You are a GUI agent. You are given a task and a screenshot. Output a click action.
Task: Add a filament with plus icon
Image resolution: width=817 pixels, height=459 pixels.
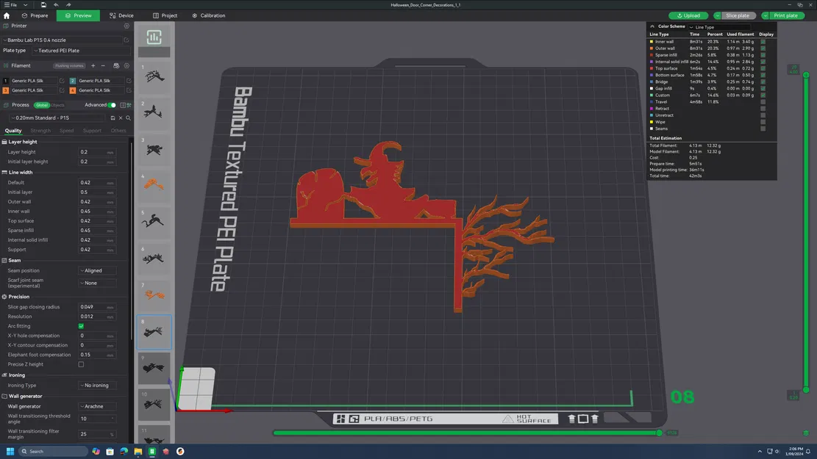(x=93, y=65)
